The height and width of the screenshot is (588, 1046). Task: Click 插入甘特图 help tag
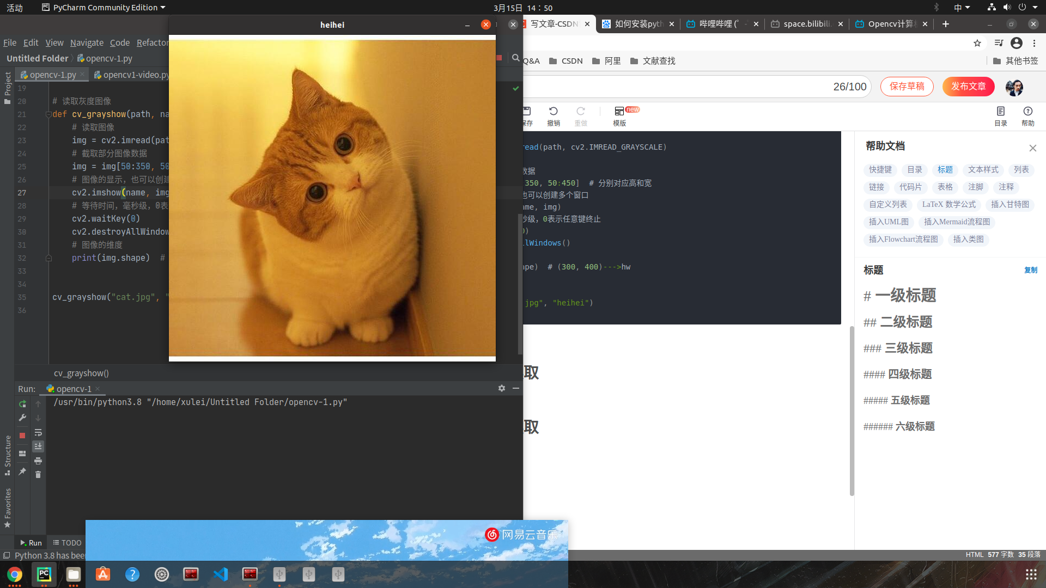pos(1010,205)
